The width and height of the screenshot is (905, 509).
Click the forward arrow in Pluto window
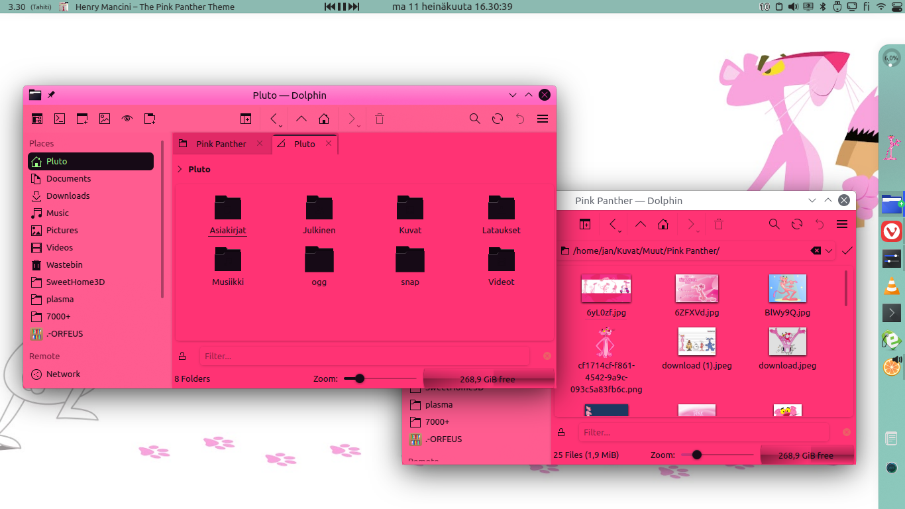pyautogui.click(x=351, y=119)
